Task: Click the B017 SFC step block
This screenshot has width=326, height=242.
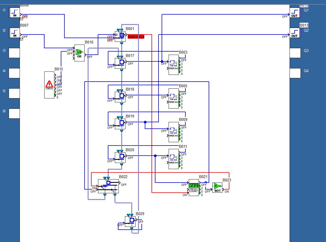Action: pyautogui.click(x=120, y=63)
